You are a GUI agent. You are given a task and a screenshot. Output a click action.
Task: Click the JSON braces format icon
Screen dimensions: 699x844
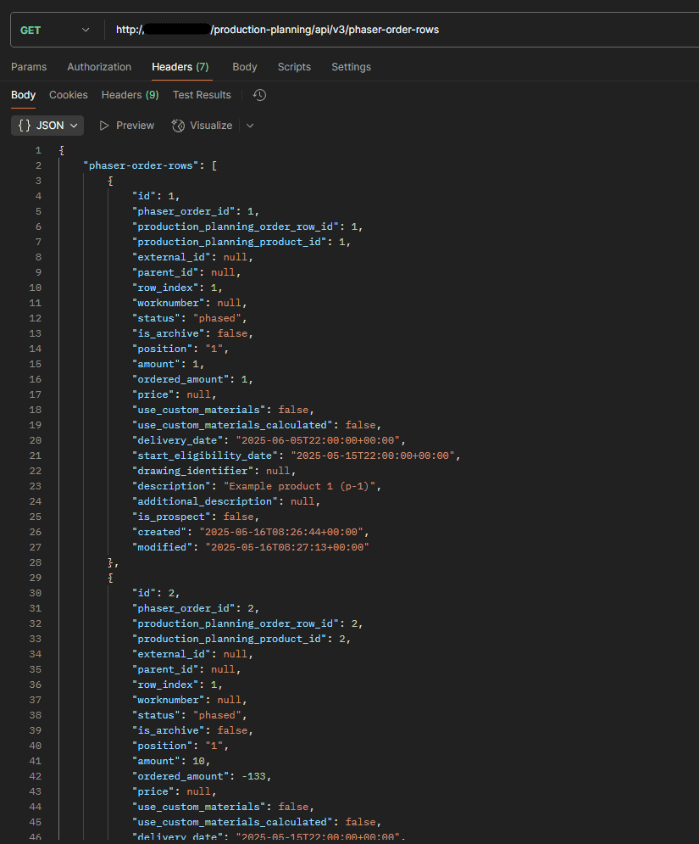pyautogui.click(x=25, y=126)
